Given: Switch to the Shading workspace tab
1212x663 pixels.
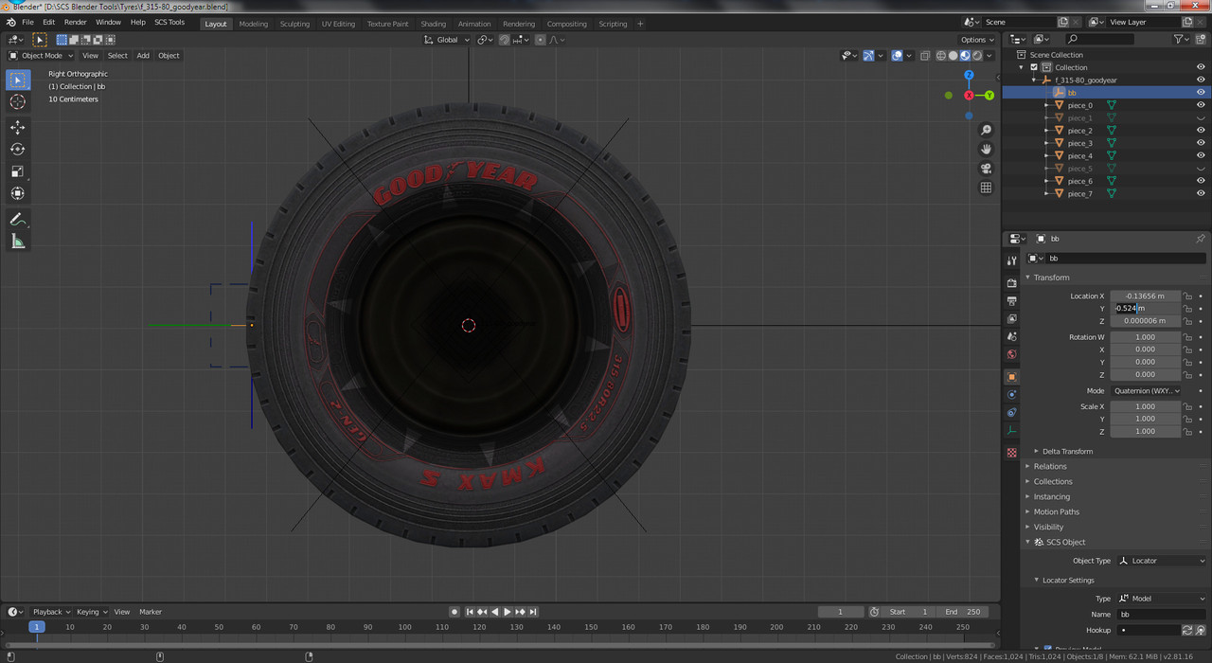Looking at the screenshot, I should (x=433, y=24).
